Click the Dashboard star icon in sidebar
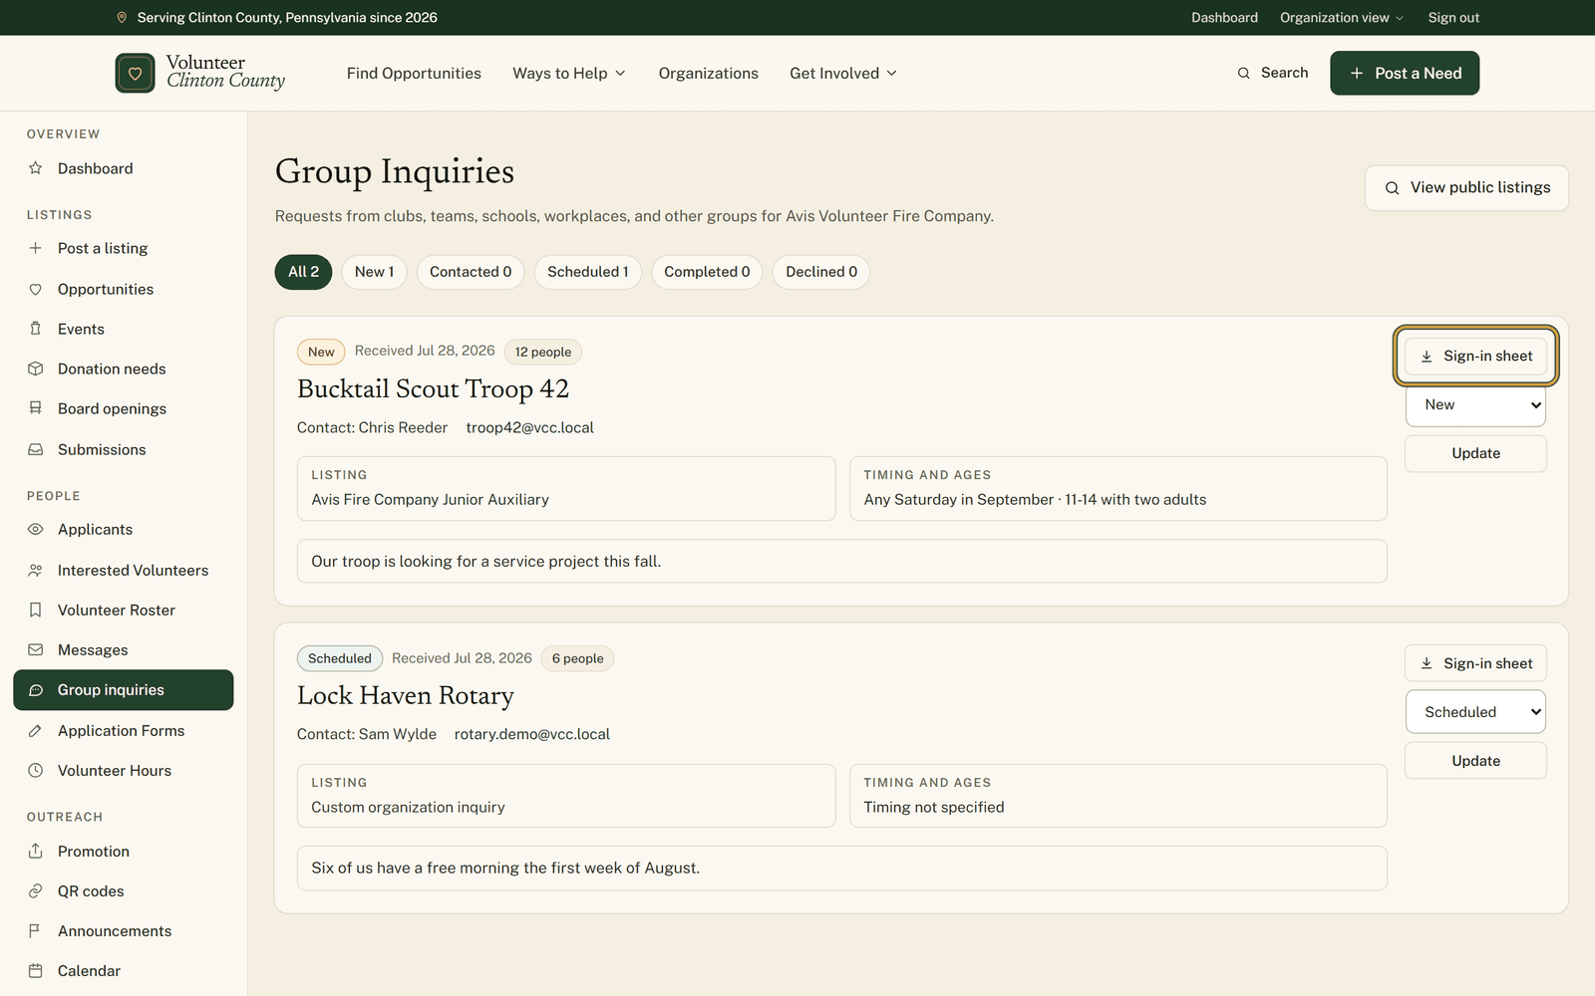Image resolution: width=1595 pixels, height=996 pixels. pos(36,168)
